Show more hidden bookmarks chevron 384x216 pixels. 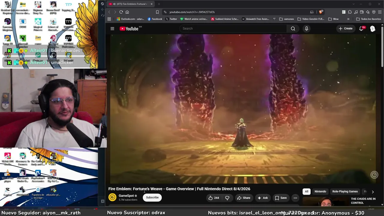pyautogui.click(x=348, y=19)
